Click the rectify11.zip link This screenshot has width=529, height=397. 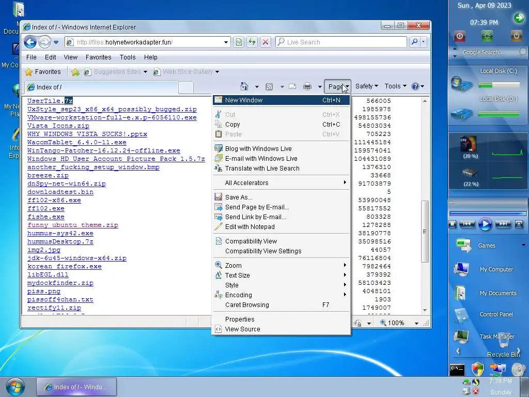(54, 308)
